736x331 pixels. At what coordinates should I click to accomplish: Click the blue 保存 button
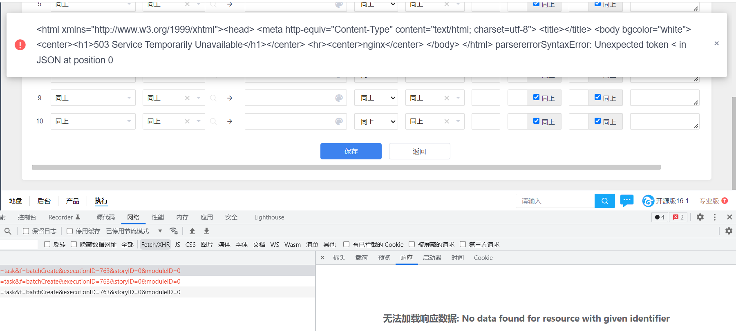[351, 151]
